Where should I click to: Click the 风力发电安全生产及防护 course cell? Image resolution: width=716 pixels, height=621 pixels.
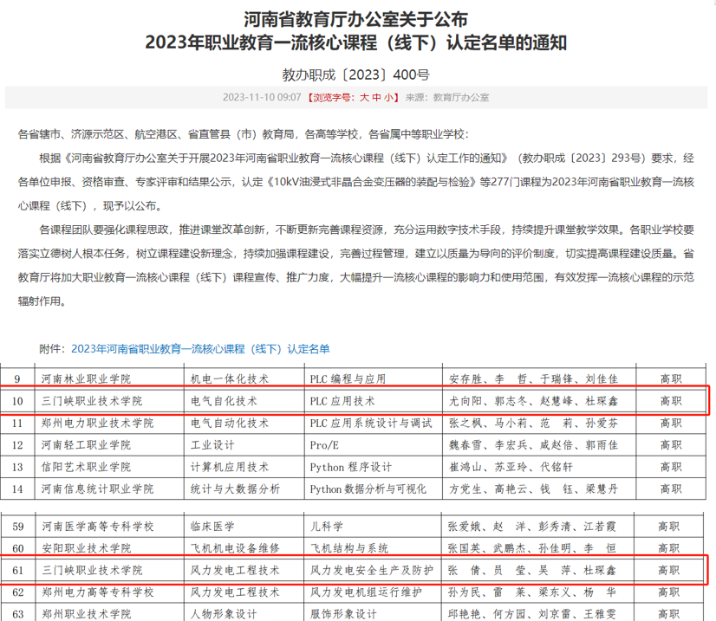pos(372,572)
